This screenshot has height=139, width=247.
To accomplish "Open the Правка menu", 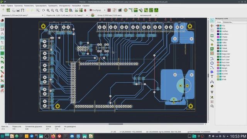I will [x=10, y=5].
